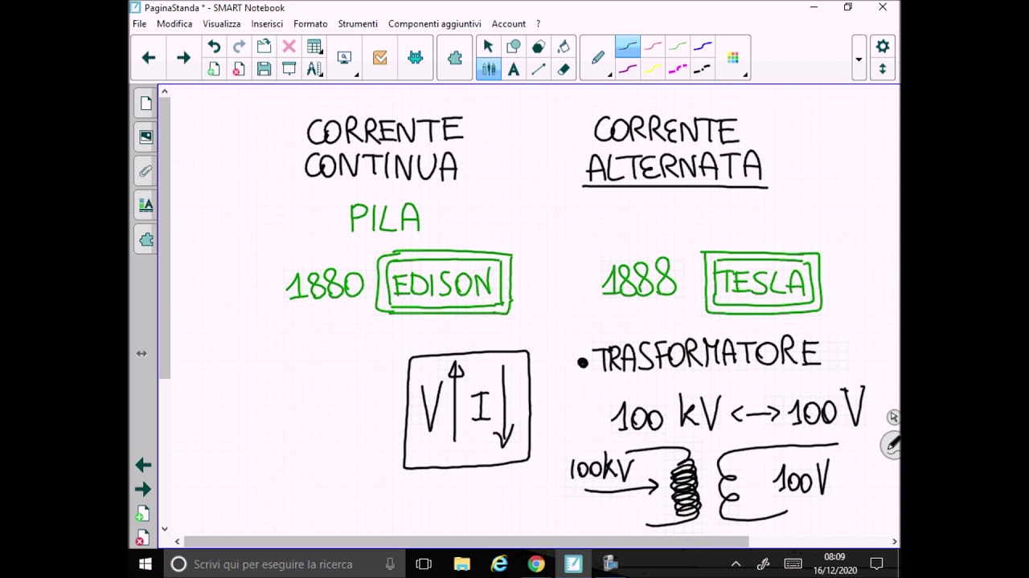
Task: Open the File menu
Action: [140, 24]
